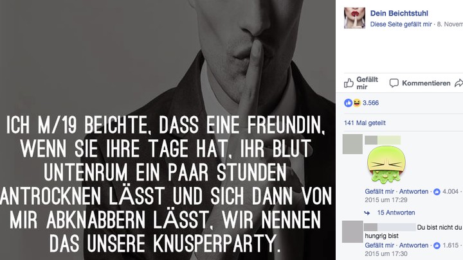Click the 1.615 likes count

point(450,245)
